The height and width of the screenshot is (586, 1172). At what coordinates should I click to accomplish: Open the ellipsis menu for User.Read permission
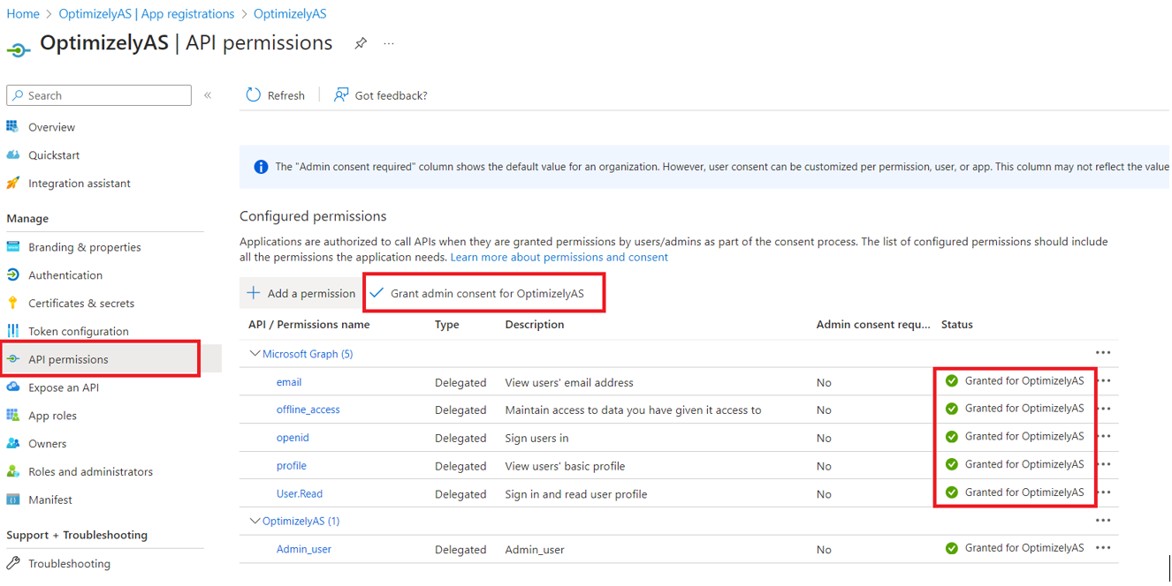tap(1103, 492)
